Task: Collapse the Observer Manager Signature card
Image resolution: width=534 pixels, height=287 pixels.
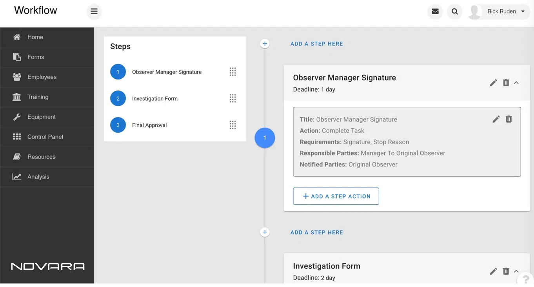Action: [516, 83]
